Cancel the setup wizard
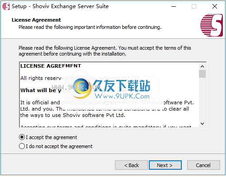This screenshot has height=177, width=226. tap(203, 165)
